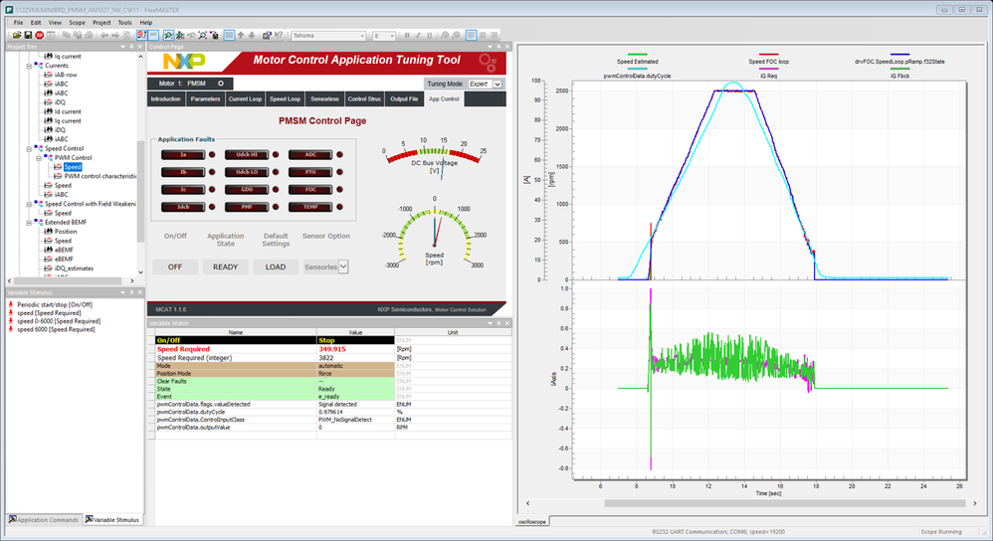
Task: Switch to the Current Loop tab
Action: [245, 98]
